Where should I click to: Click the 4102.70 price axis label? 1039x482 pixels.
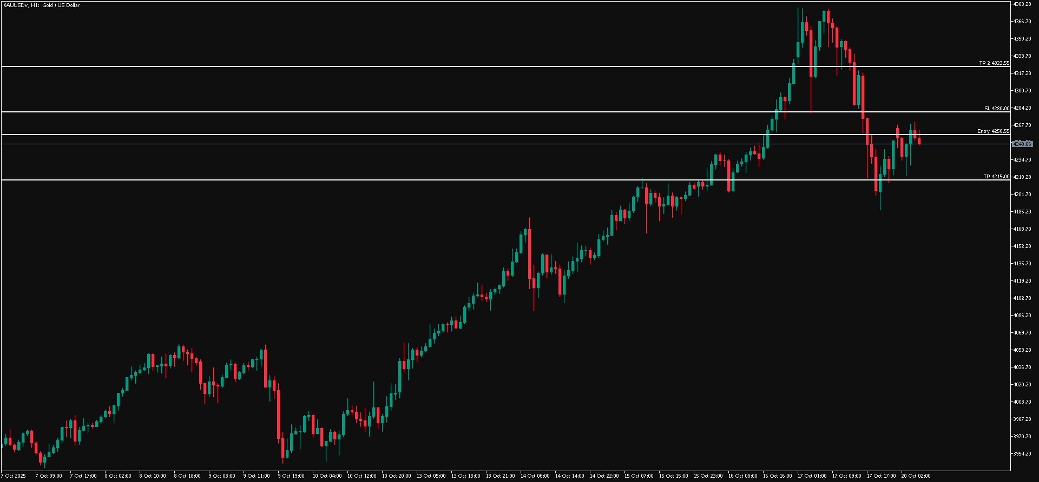pyautogui.click(x=1022, y=298)
